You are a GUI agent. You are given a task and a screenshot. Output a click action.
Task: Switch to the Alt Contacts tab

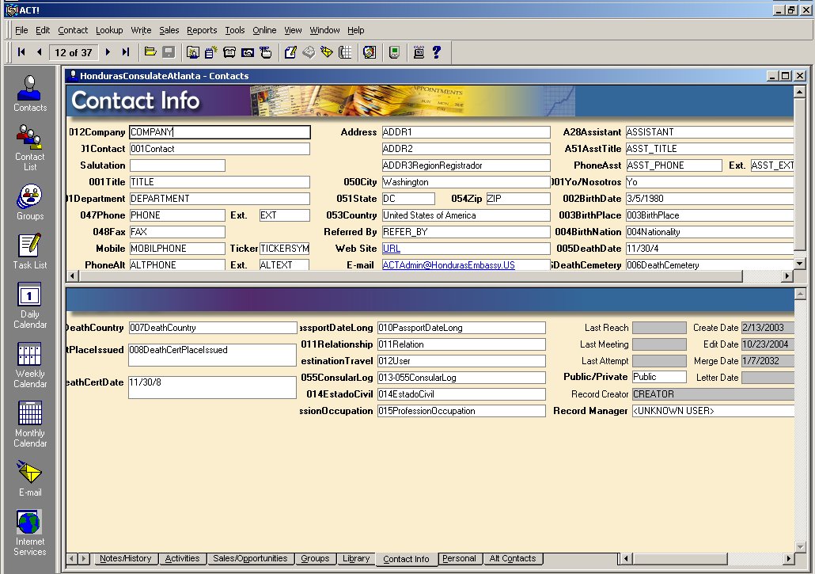[x=513, y=559]
